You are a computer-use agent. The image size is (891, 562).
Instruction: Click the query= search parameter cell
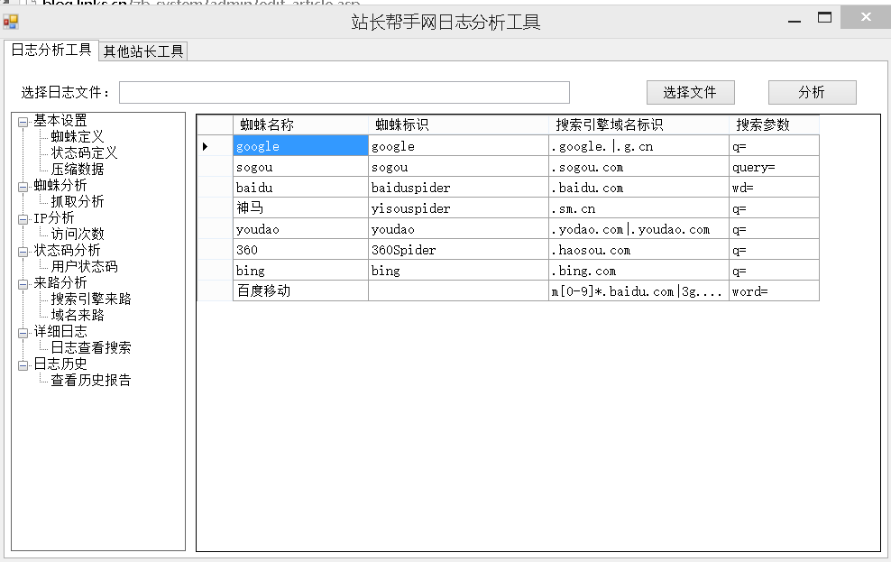(774, 167)
